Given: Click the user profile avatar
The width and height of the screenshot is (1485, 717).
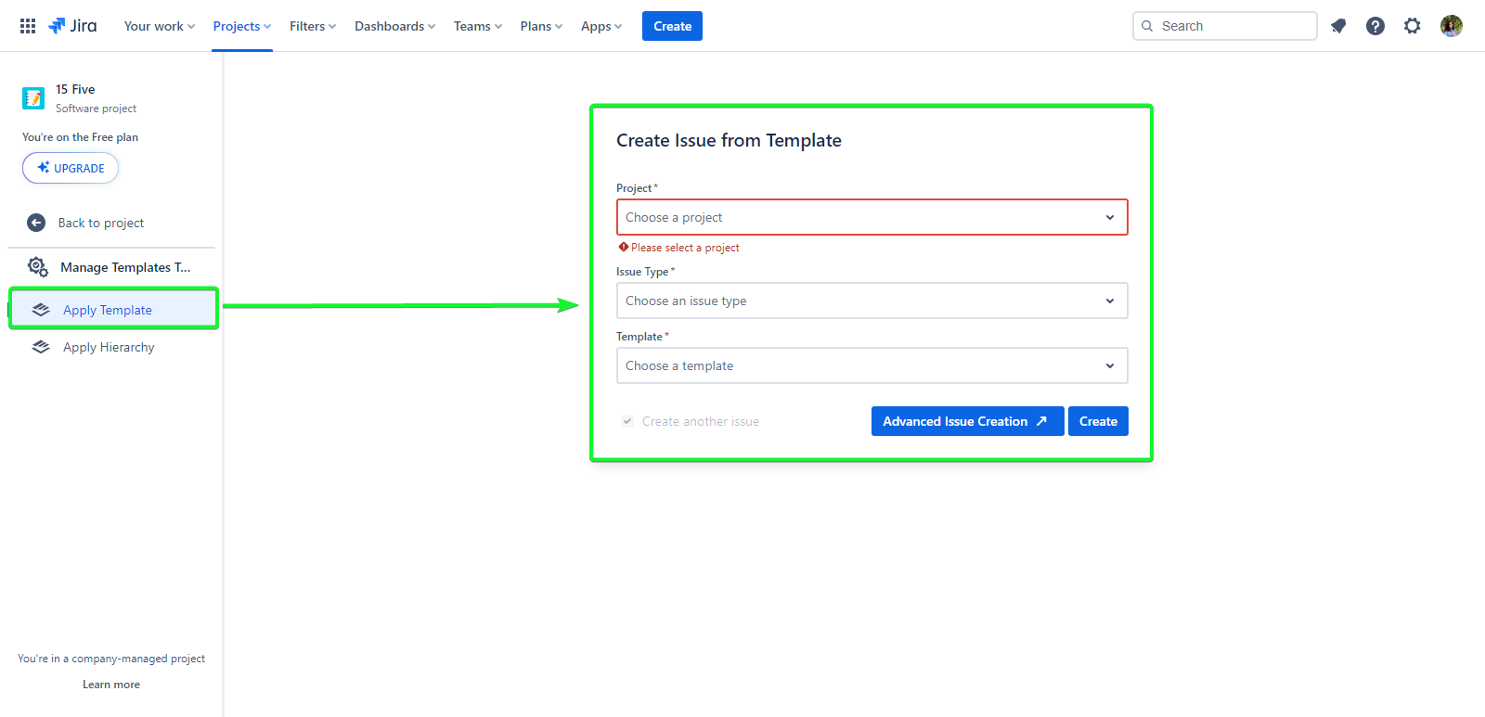Looking at the screenshot, I should click(x=1451, y=26).
